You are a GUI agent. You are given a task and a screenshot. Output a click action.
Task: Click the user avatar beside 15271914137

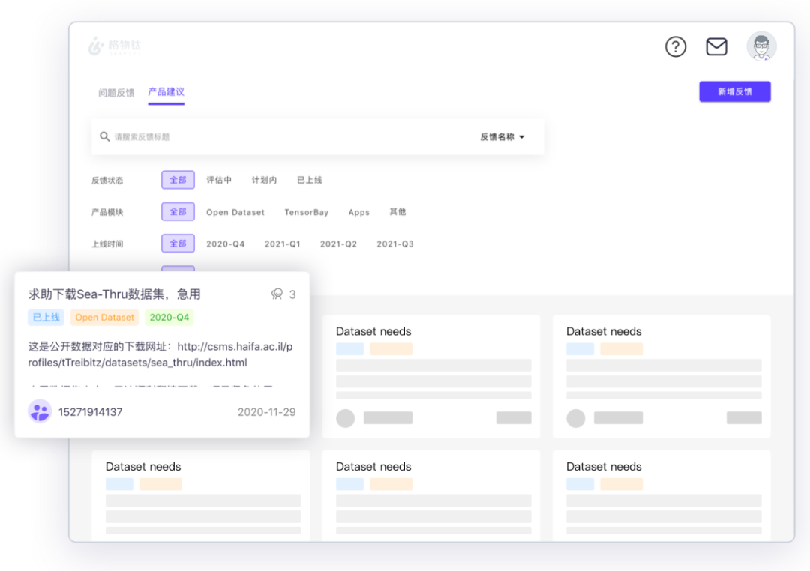pos(40,411)
